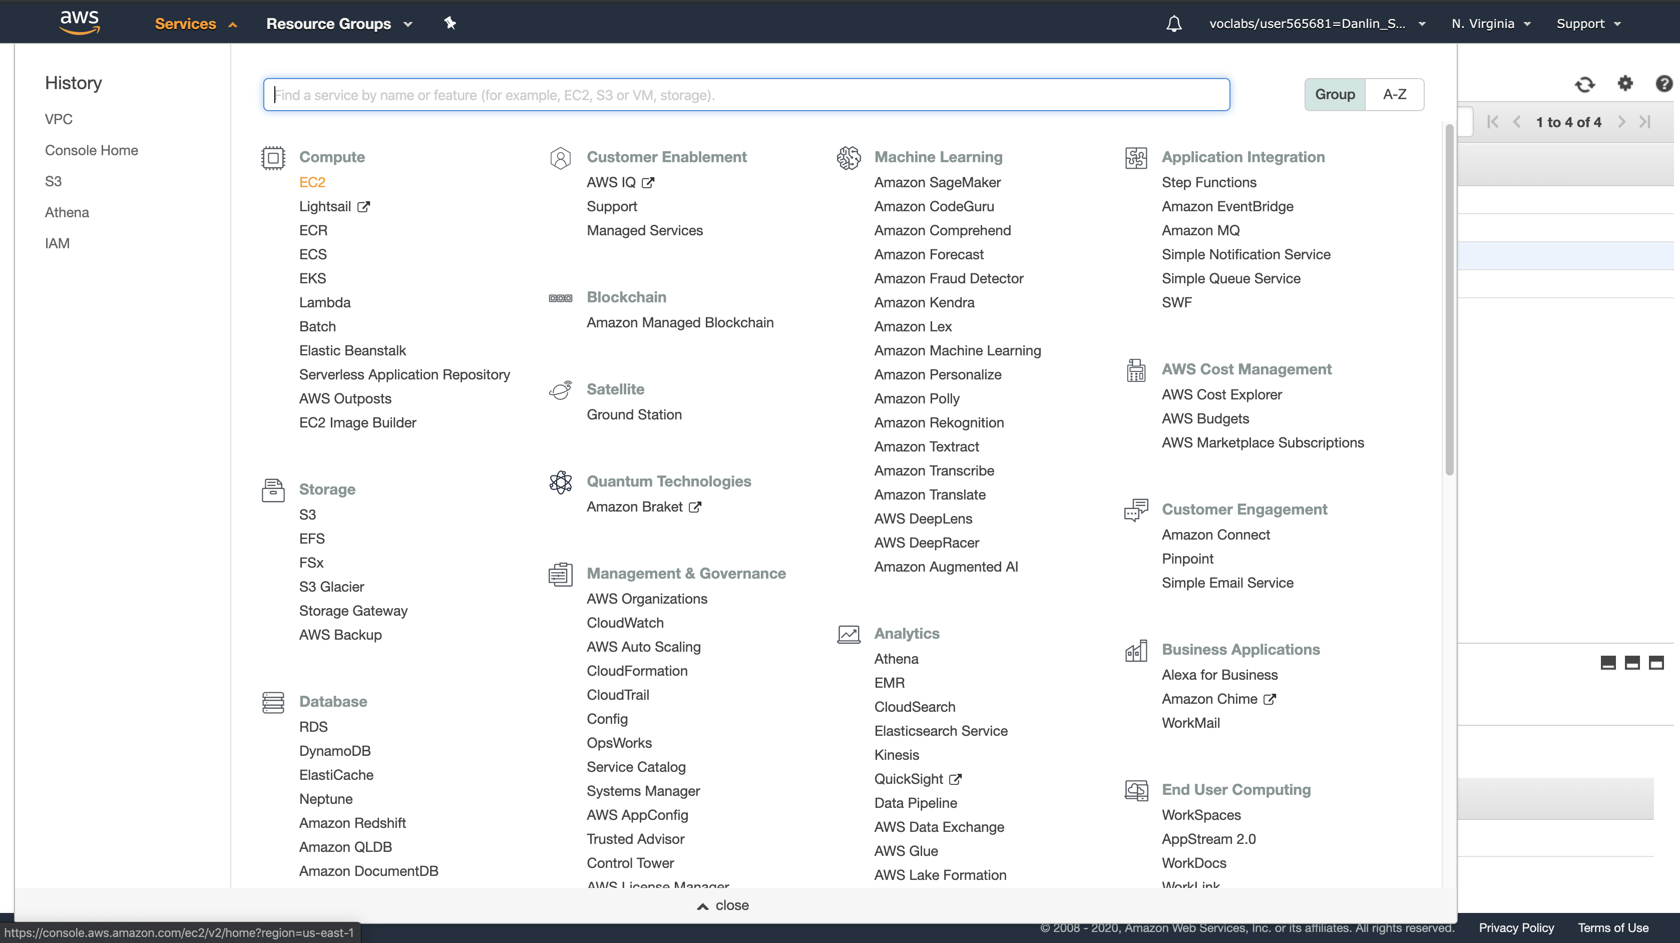Open the notifications bell icon
The width and height of the screenshot is (1680, 943).
tap(1173, 24)
